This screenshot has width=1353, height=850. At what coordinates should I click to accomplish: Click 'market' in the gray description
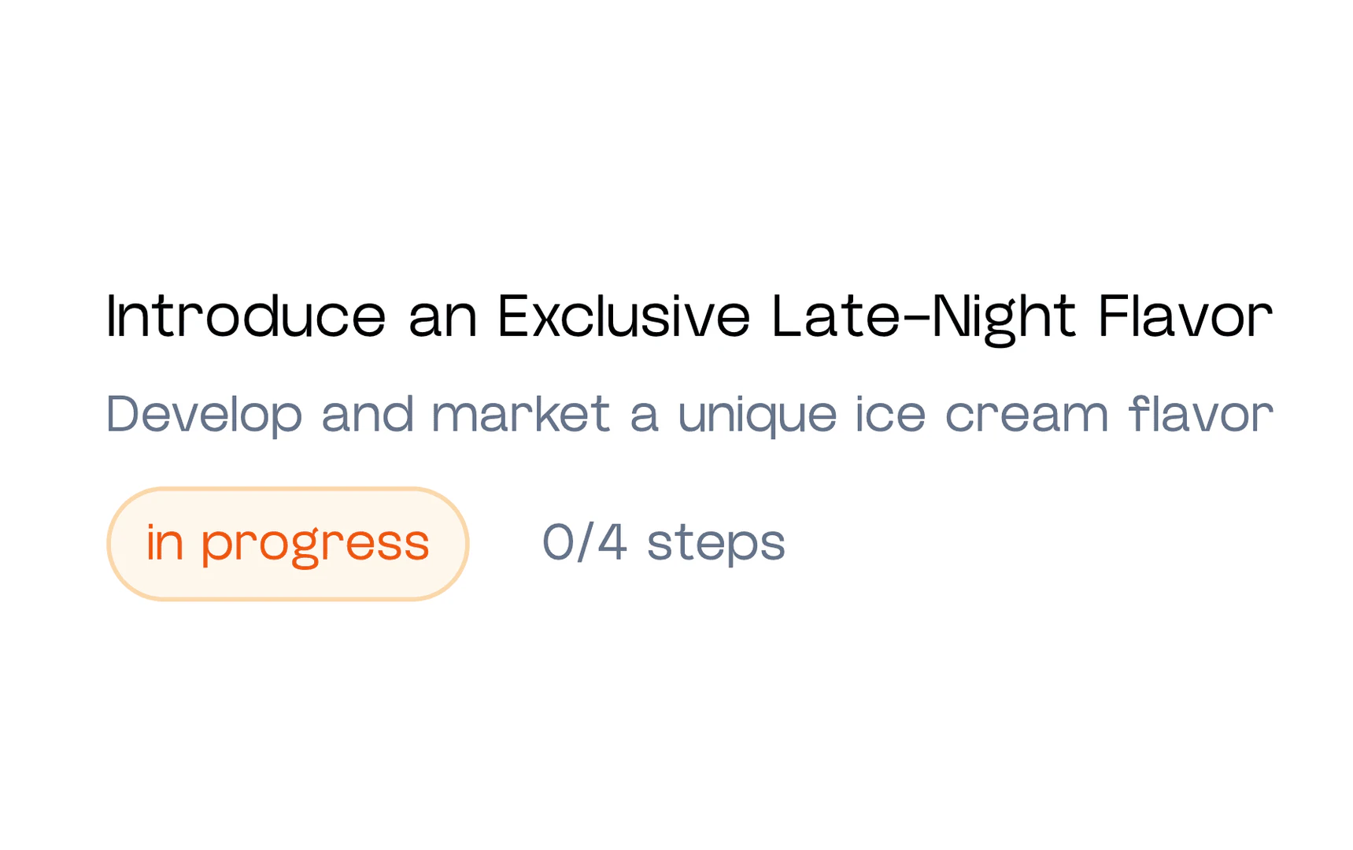520,414
